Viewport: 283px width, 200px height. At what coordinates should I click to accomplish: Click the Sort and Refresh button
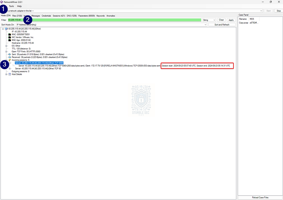[222, 24]
